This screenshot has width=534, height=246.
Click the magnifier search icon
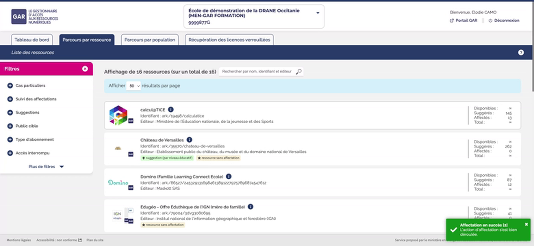pyautogui.click(x=299, y=71)
